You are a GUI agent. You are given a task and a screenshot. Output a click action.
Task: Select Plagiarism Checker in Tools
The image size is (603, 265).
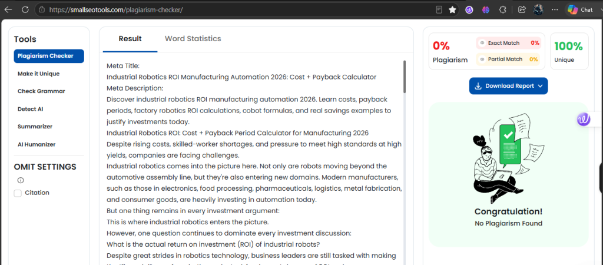[x=49, y=56]
